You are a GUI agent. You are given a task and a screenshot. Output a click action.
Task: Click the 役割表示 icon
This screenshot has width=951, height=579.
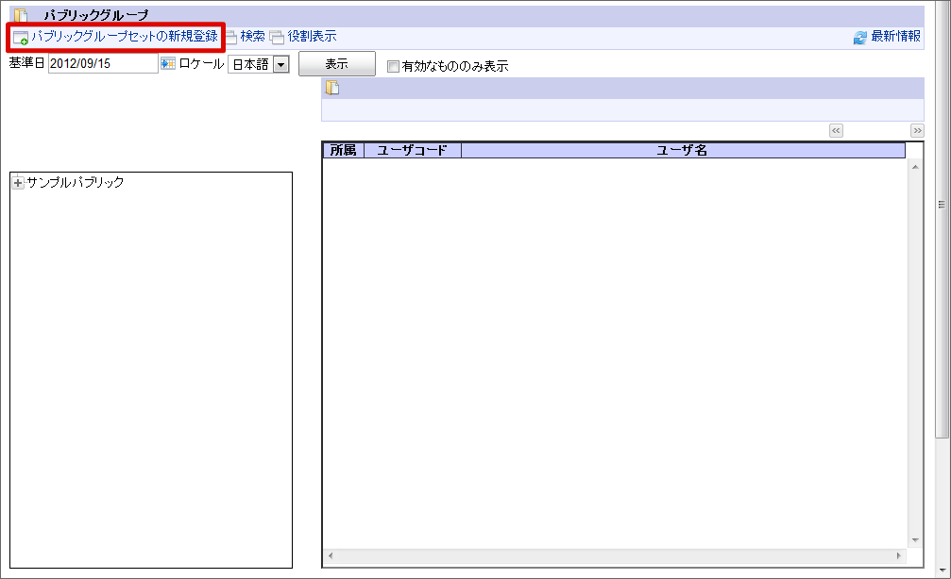(277, 38)
